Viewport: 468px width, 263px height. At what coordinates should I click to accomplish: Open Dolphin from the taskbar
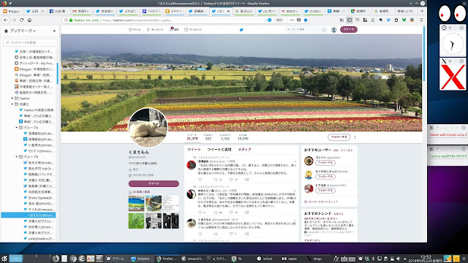140,259
